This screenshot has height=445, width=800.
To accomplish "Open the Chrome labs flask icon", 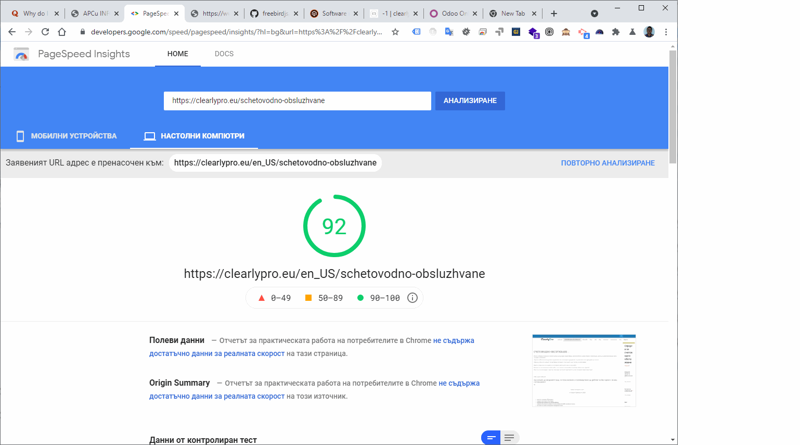I will point(633,32).
